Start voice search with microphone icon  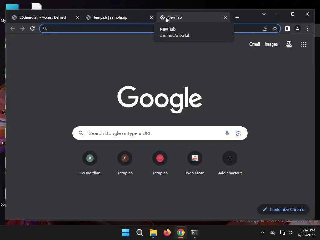227,133
